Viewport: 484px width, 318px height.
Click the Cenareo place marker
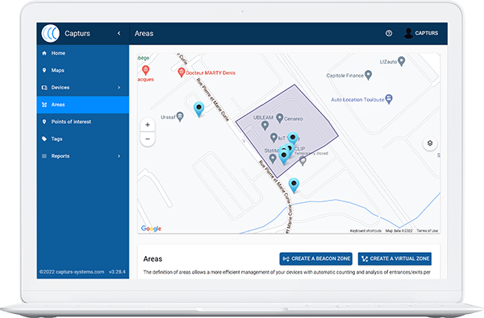[x=280, y=118]
